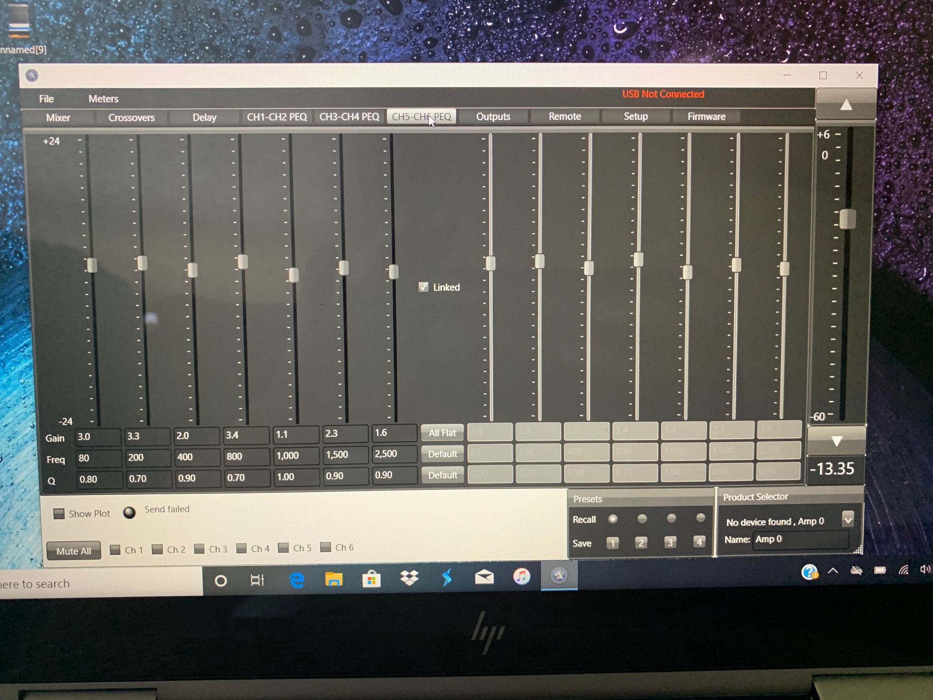Open iTunes from the taskbar

tap(522, 577)
